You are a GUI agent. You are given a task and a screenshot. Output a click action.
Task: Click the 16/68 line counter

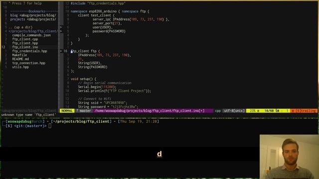pos(269,111)
